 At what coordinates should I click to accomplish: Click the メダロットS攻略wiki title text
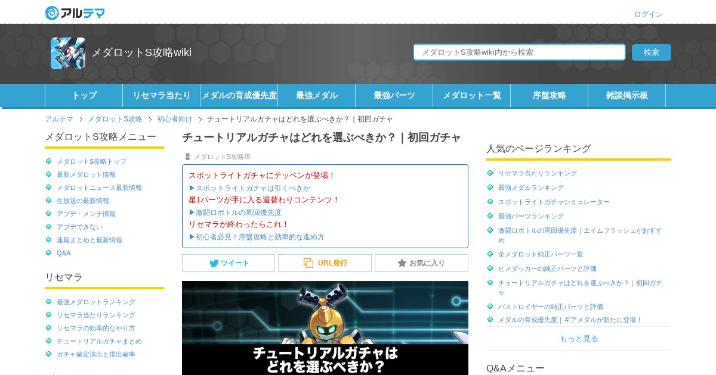[141, 52]
